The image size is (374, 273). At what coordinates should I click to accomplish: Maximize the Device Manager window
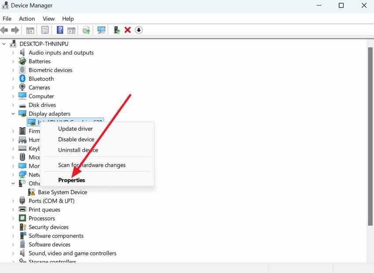pos(341,5)
